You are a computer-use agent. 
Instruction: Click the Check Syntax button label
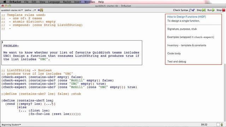[x=180, y=10]
